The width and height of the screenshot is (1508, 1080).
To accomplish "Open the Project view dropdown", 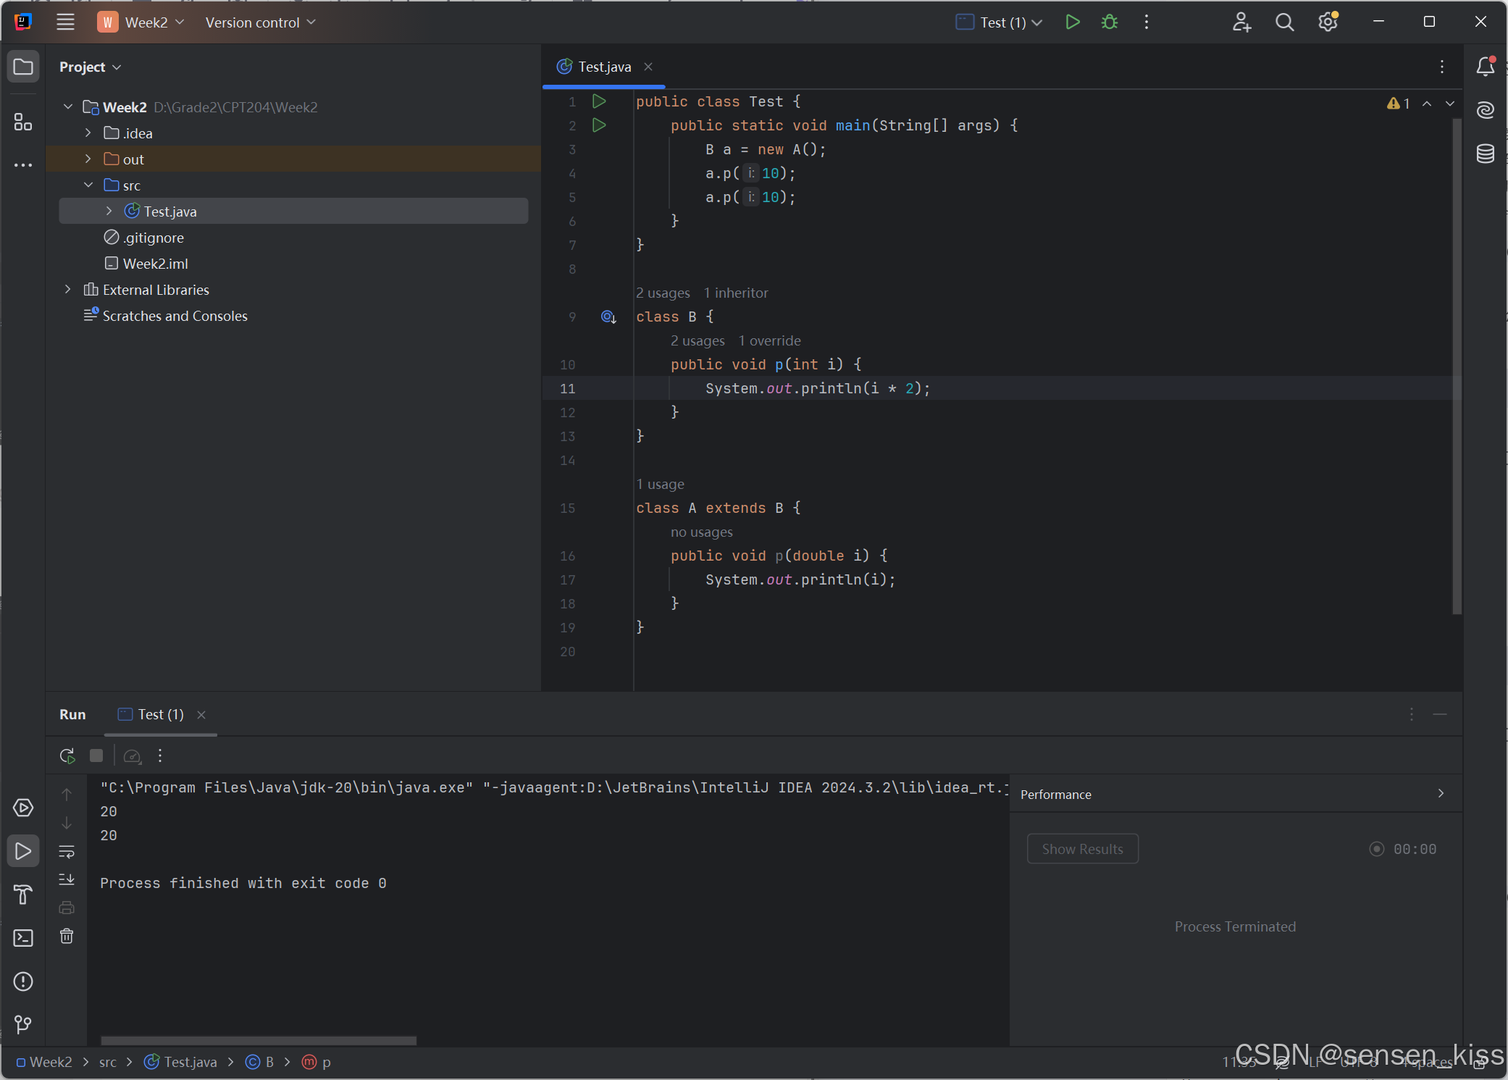I will 91,67.
